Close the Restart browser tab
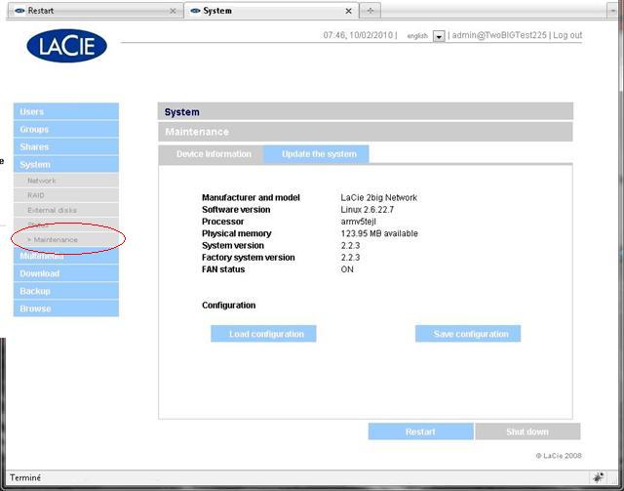The height and width of the screenshot is (491, 624). pos(173,11)
